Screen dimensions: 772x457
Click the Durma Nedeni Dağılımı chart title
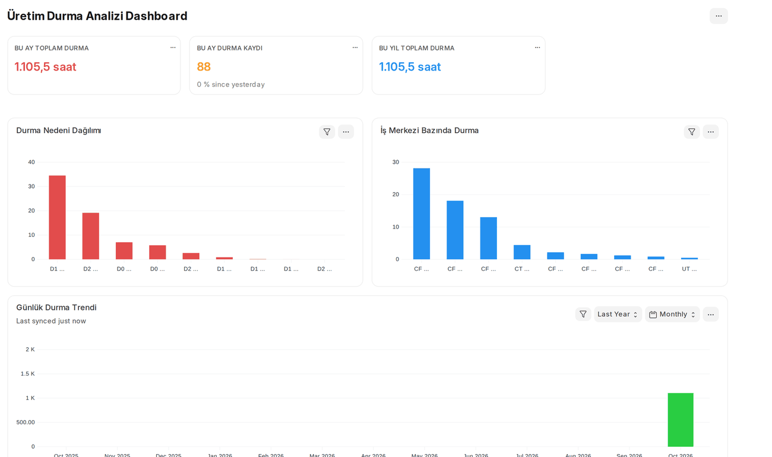pyautogui.click(x=59, y=131)
